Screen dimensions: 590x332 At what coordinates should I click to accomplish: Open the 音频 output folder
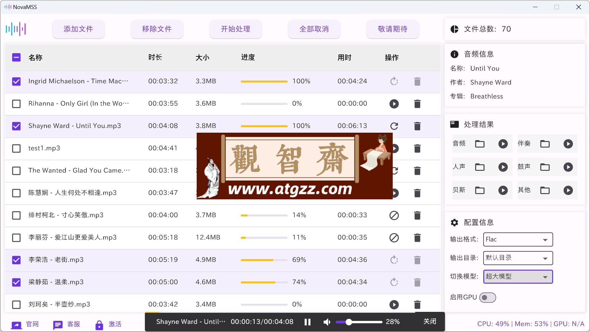coord(480,144)
